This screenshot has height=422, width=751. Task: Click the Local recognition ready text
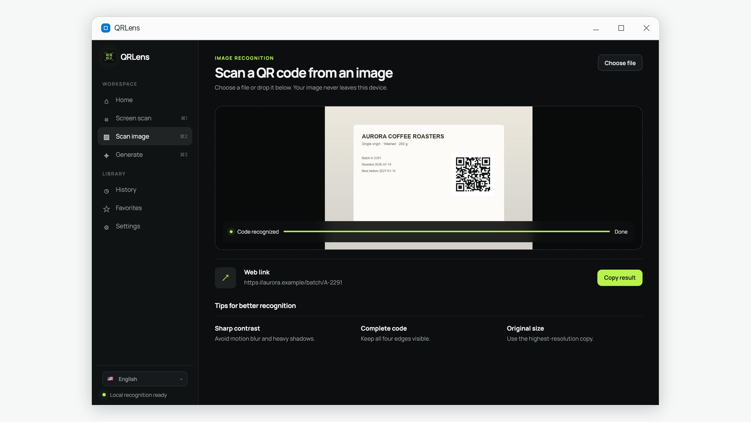coord(138,395)
